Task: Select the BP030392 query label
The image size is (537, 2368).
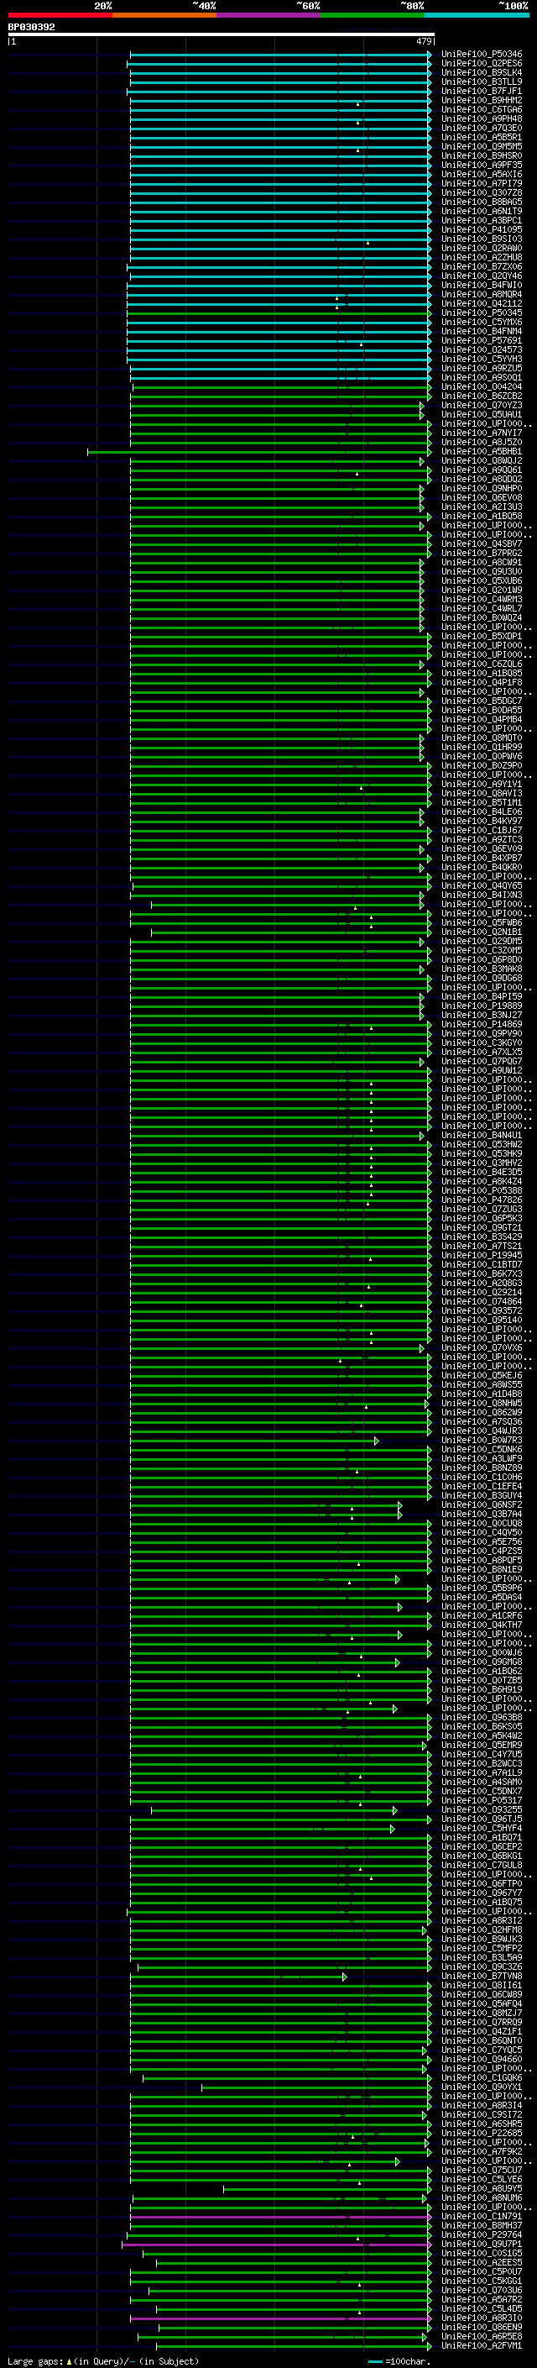Action: (31, 28)
